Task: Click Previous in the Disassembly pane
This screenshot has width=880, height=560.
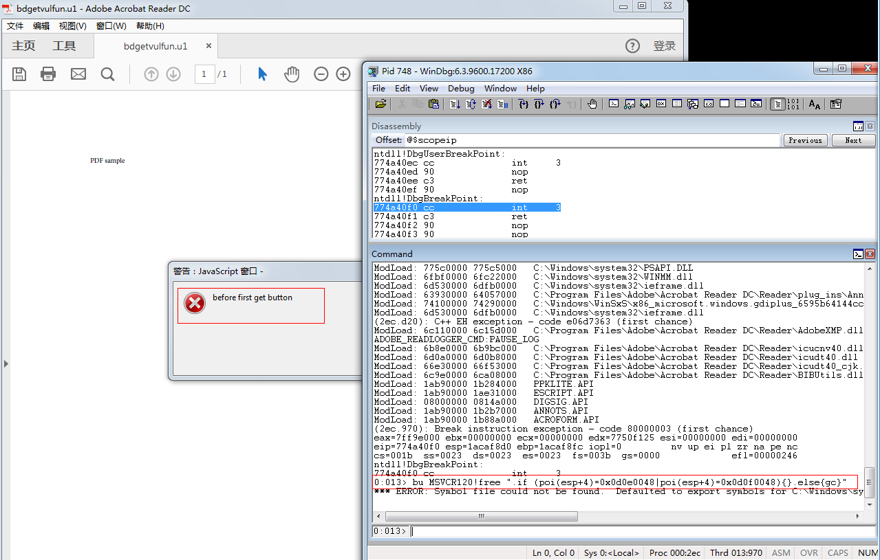Action: tap(805, 140)
